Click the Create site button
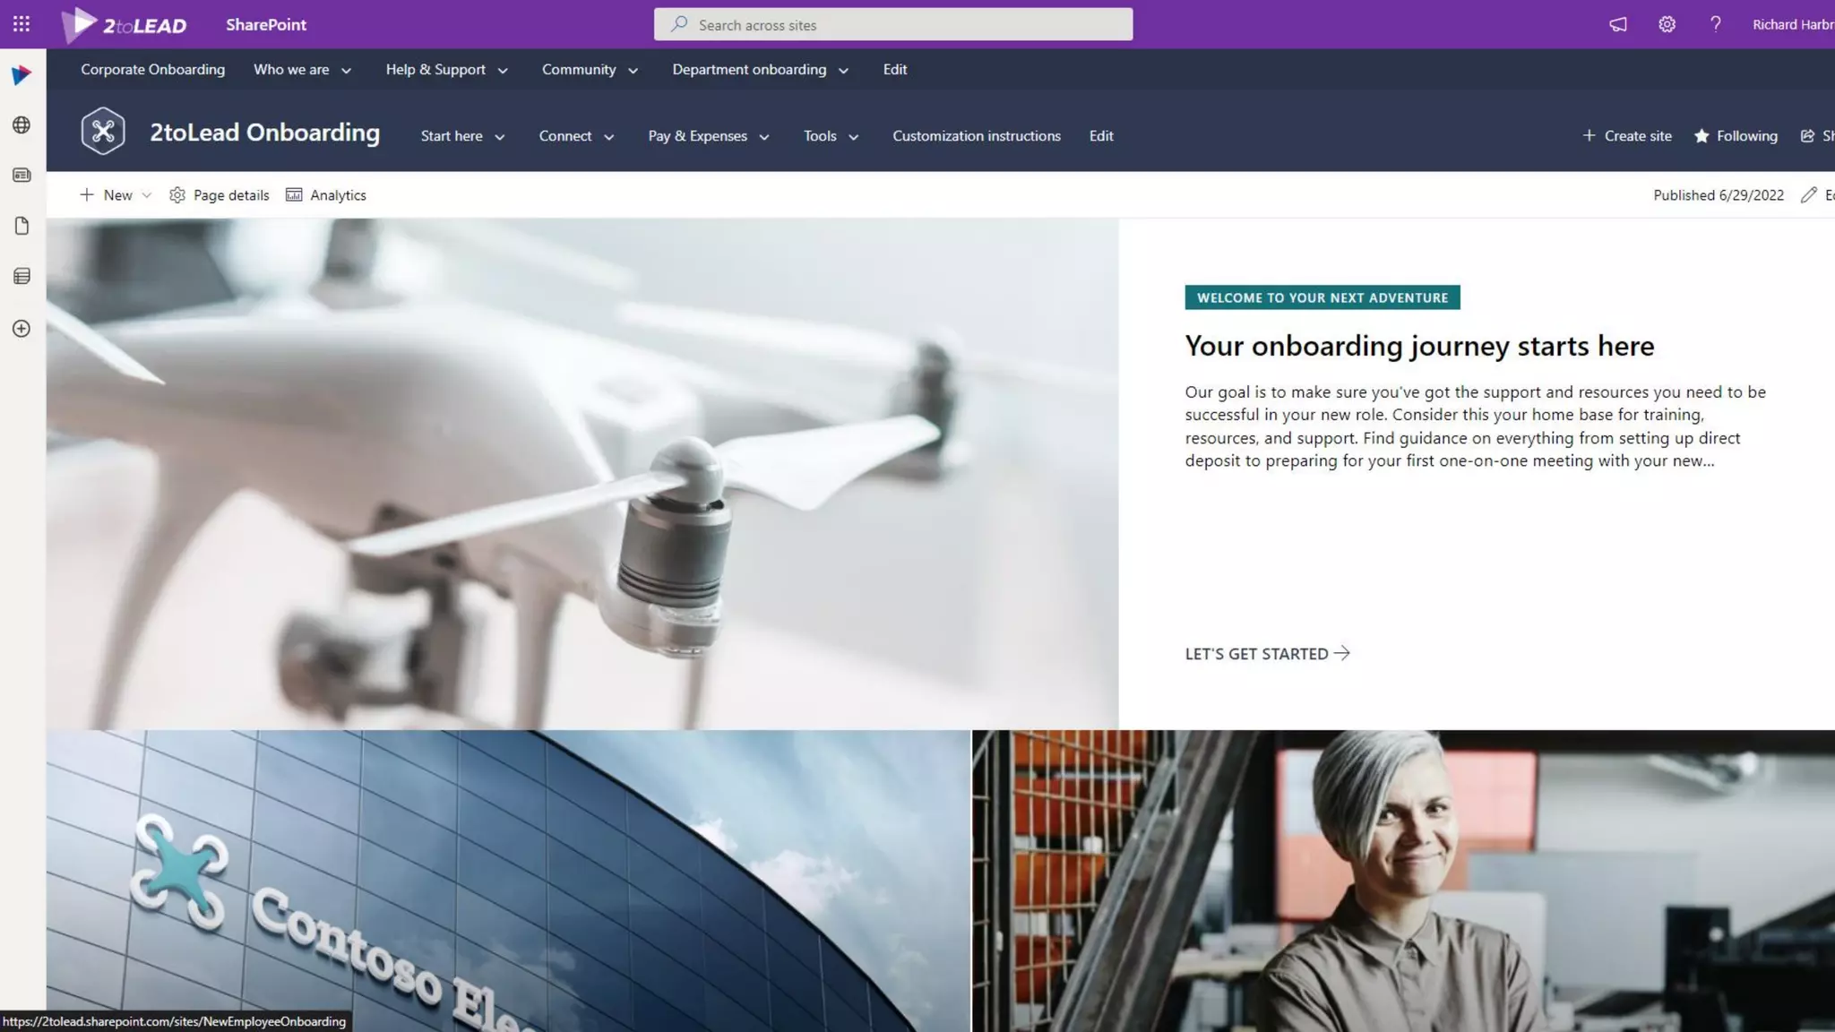This screenshot has width=1835, height=1032. coord(1627,136)
